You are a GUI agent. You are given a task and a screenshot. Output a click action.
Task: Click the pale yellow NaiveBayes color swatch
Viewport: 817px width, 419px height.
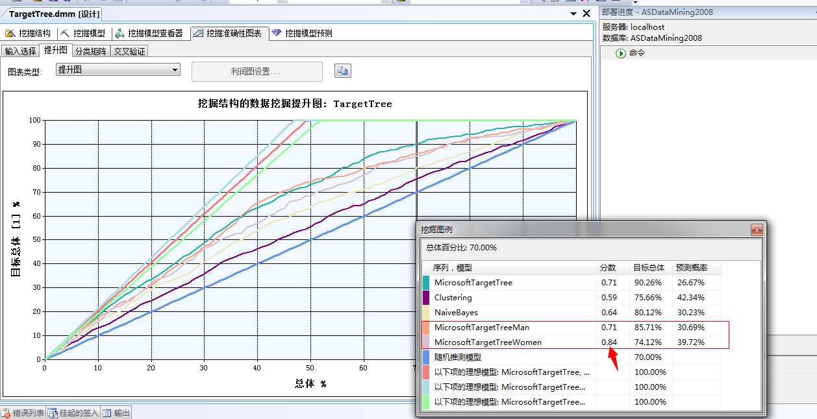point(426,313)
